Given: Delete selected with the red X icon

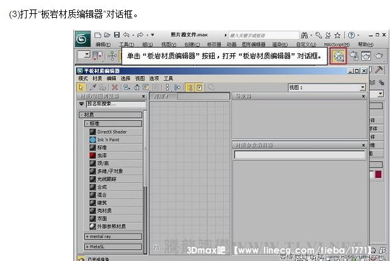Looking at the screenshot, I should pyautogui.click(x=115, y=87).
